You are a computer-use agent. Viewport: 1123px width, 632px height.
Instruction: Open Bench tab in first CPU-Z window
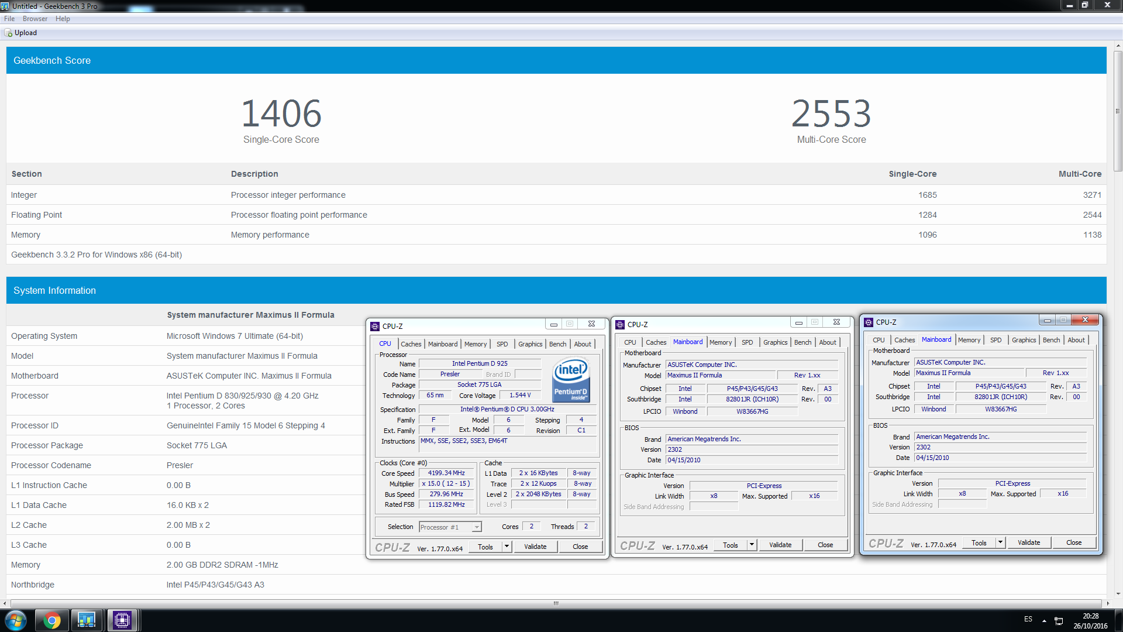point(558,344)
